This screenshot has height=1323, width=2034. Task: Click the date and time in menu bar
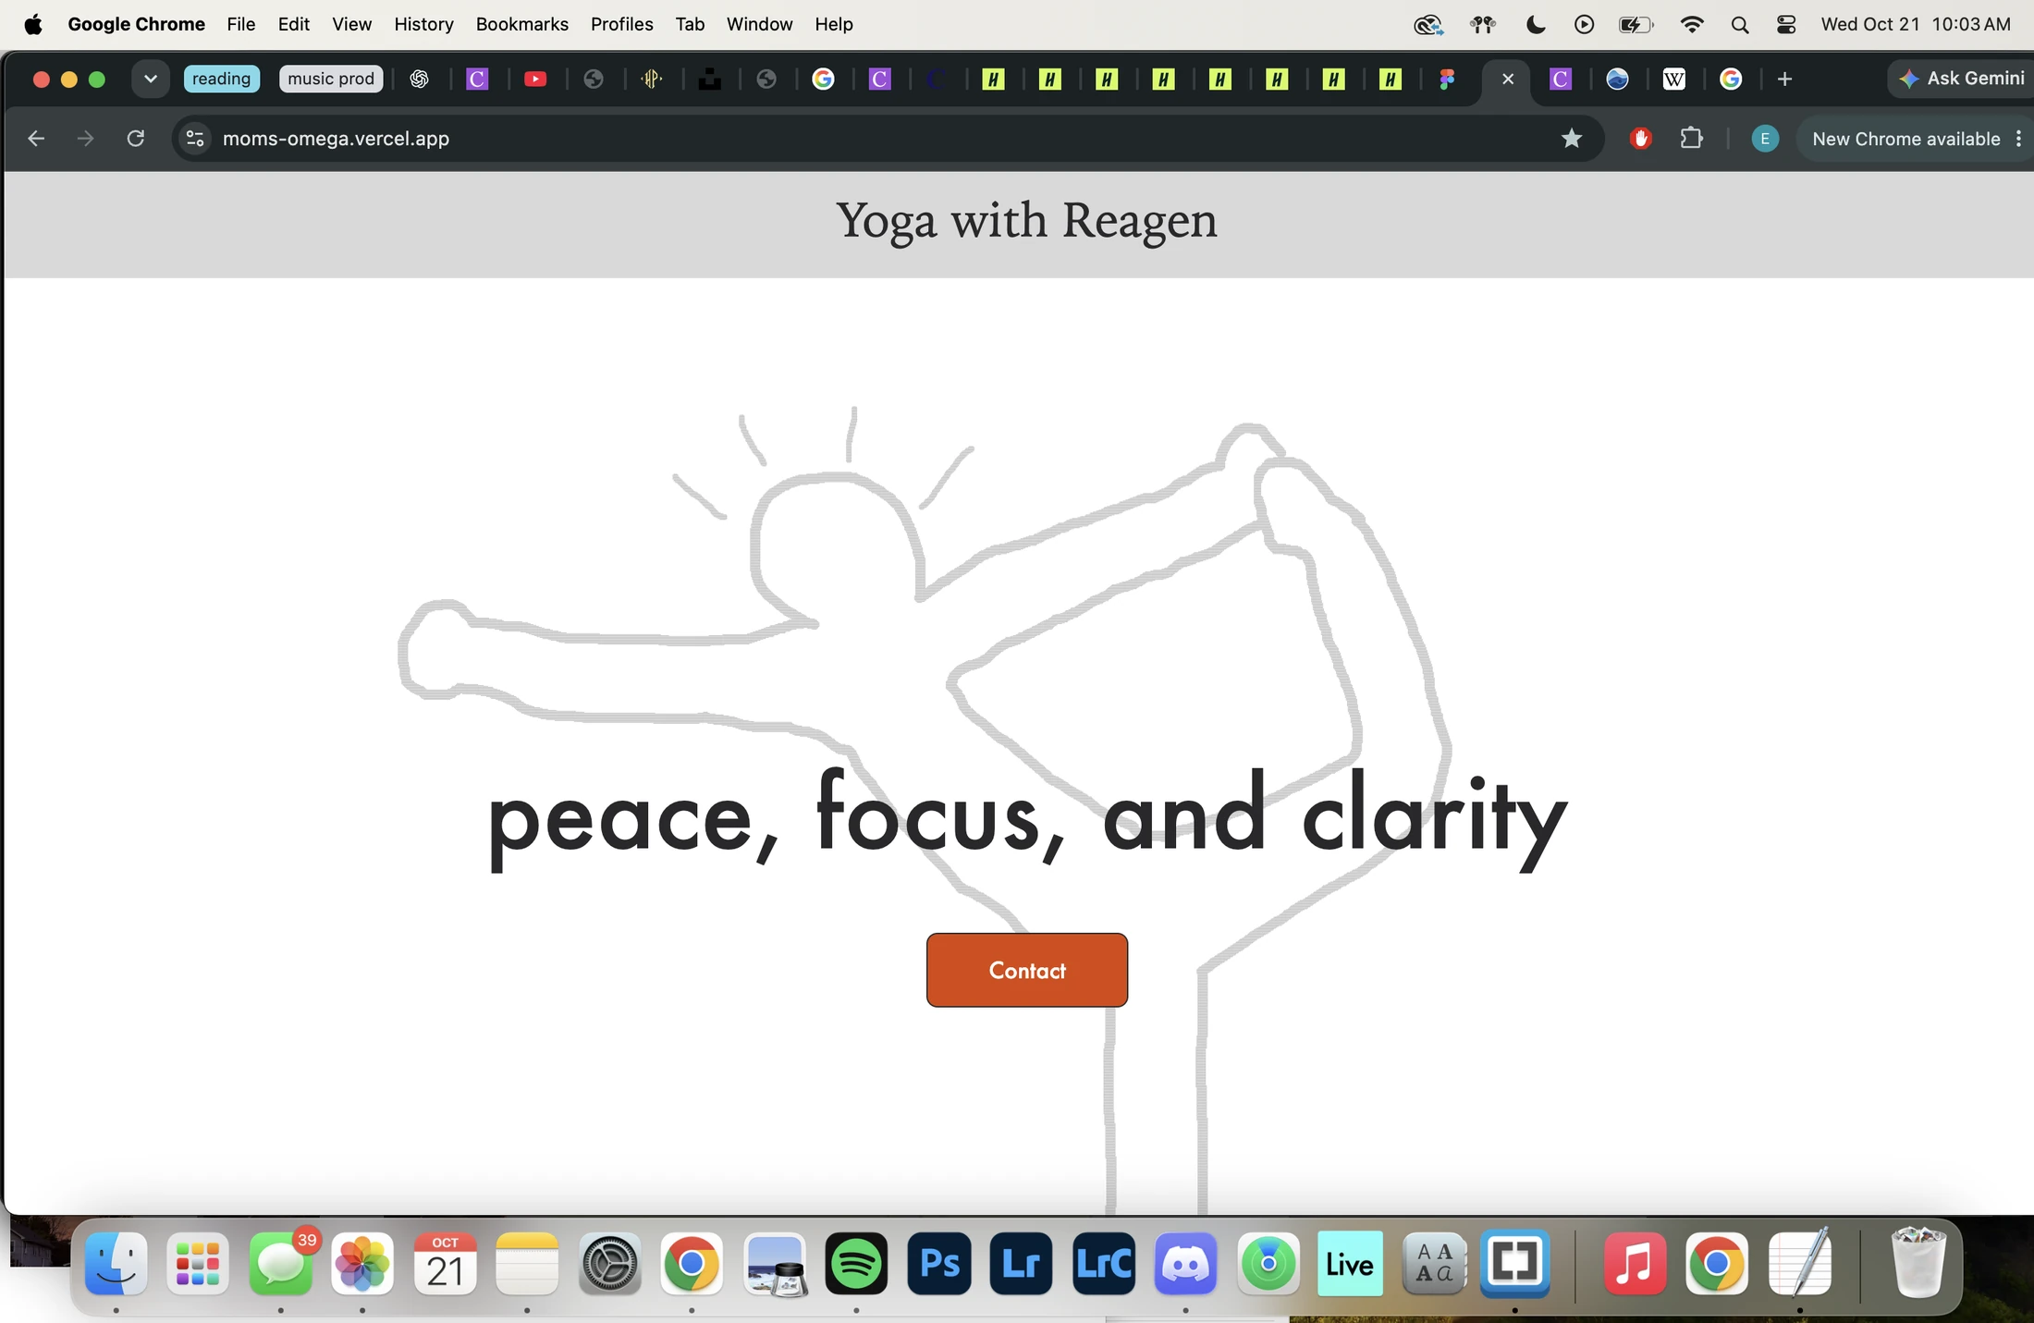[x=1916, y=24]
